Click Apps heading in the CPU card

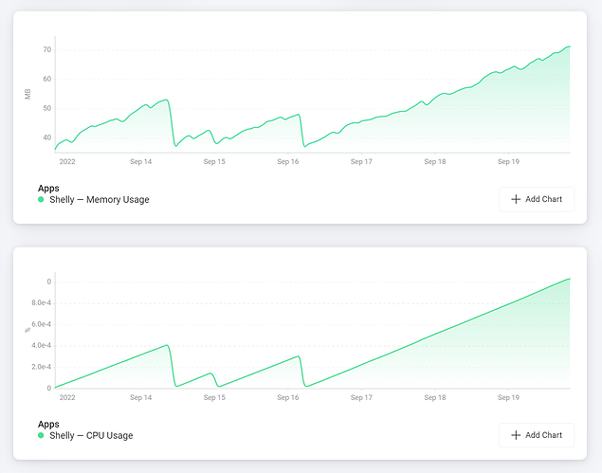(x=48, y=425)
